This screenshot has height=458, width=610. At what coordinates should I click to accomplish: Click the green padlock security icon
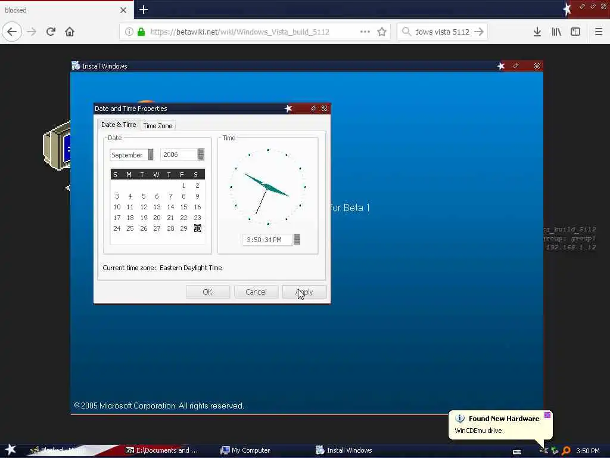click(141, 32)
